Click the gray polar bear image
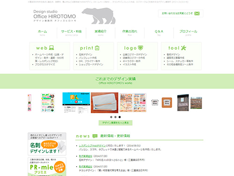234x176 pixels. point(99,16)
